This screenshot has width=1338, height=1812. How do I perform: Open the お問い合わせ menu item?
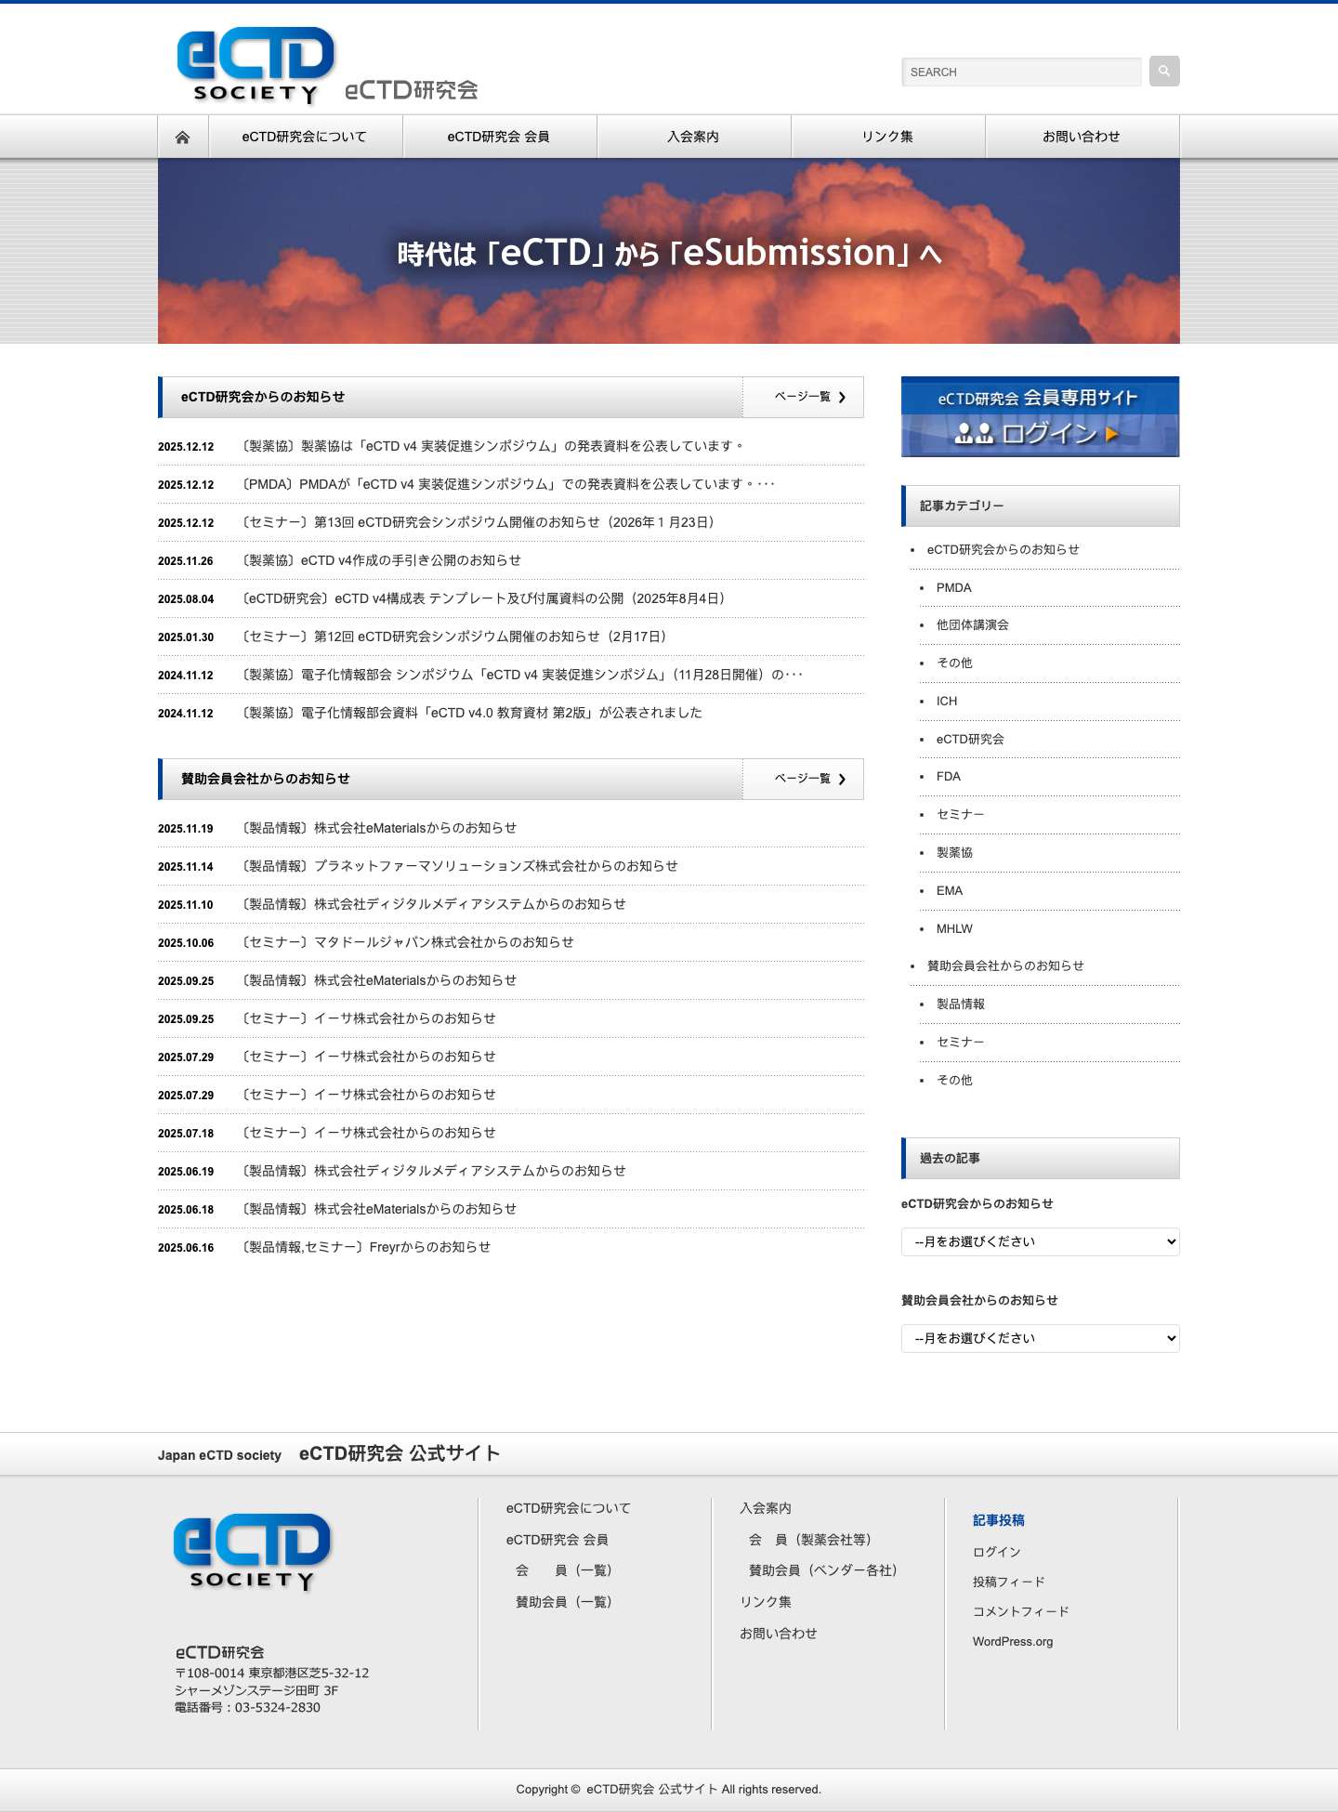(1082, 137)
